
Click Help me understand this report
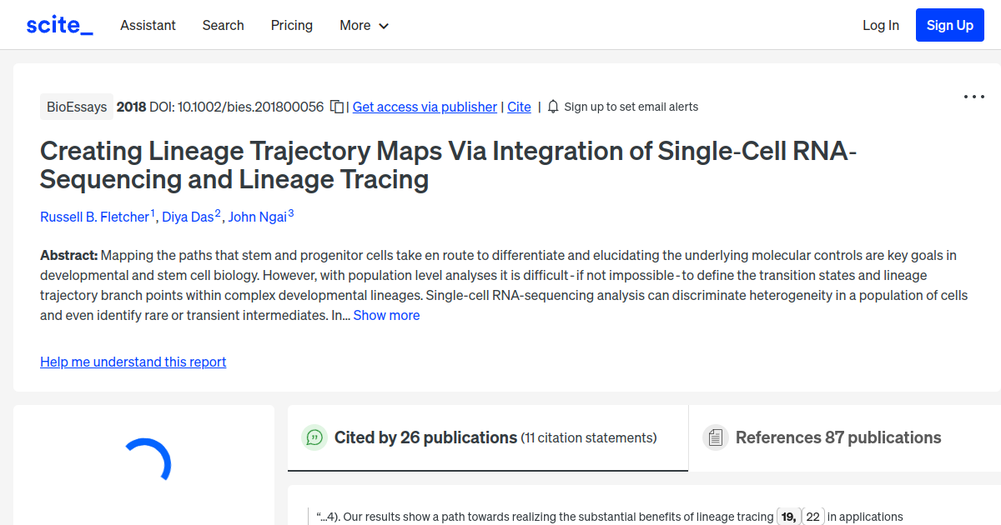point(133,362)
